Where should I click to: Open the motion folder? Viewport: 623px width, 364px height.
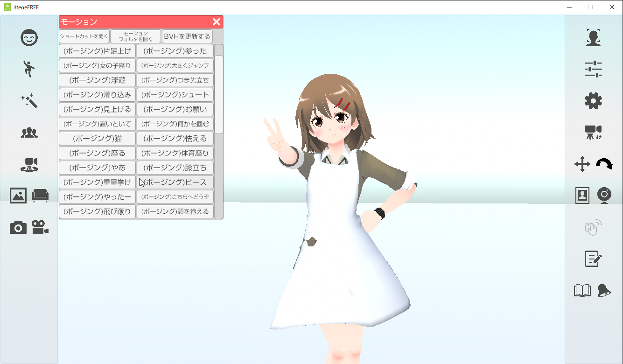coord(135,35)
